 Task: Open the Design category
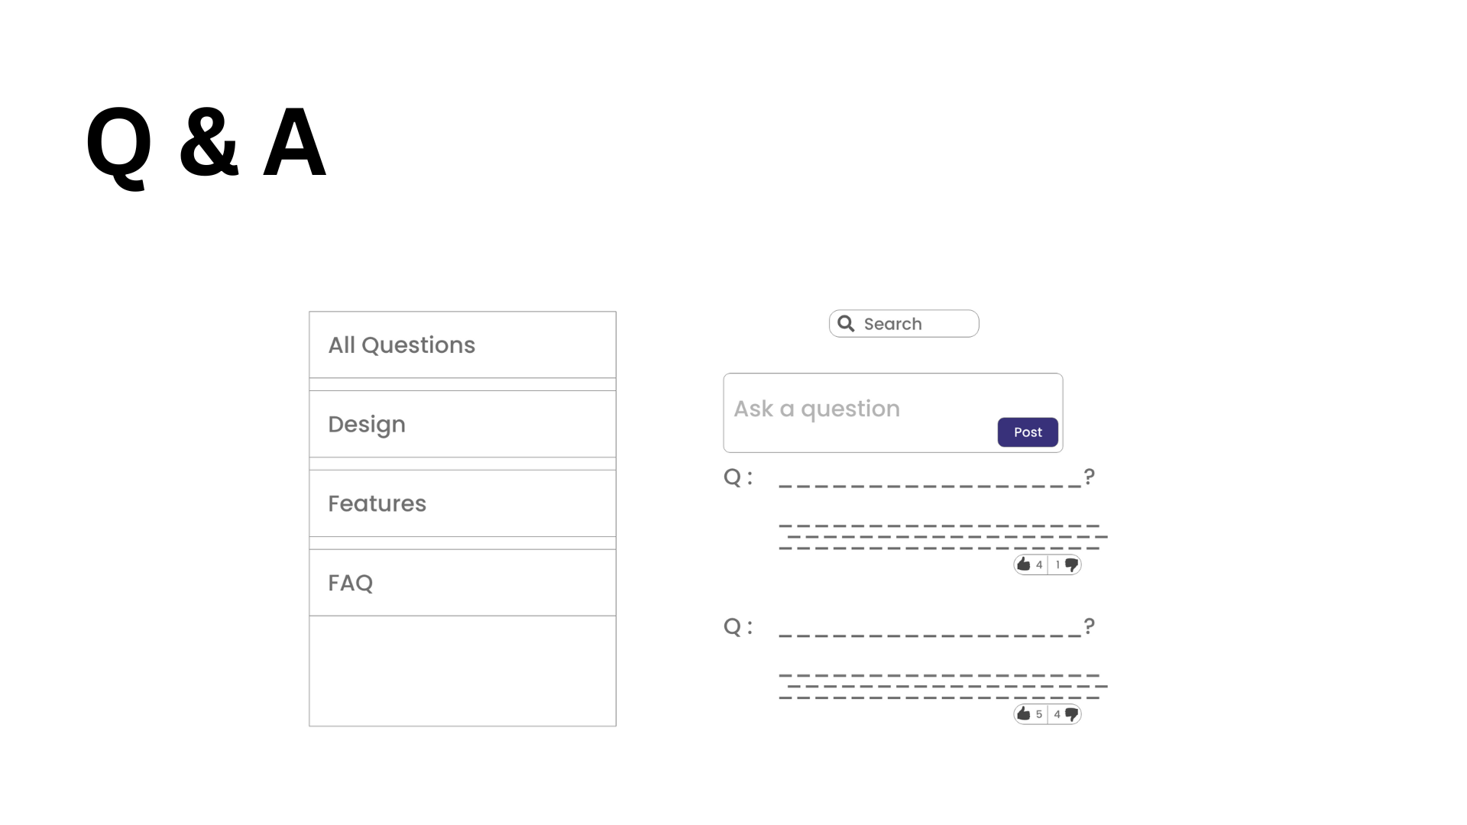click(x=462, y=424)
